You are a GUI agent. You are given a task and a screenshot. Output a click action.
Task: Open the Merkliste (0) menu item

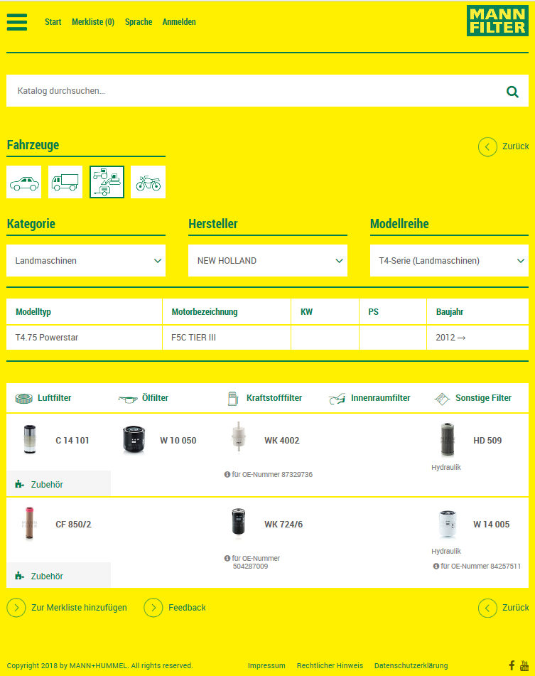(x=93, y=22)
